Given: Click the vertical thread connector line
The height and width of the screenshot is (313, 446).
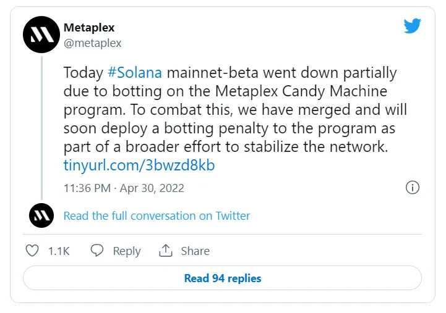Looking at the screenshot, I should (x=41, y=128).
